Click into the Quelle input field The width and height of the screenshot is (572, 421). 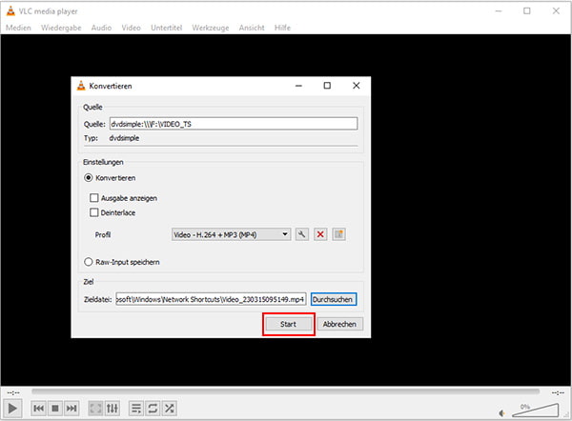click(x=234, y=124)
